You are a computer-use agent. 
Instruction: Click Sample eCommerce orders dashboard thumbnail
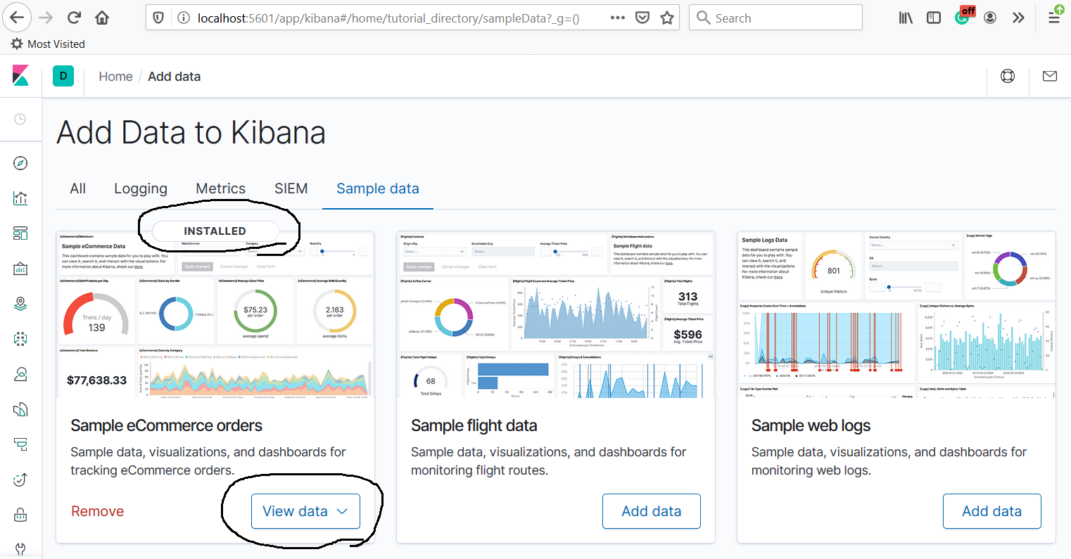tap(215, 314)
